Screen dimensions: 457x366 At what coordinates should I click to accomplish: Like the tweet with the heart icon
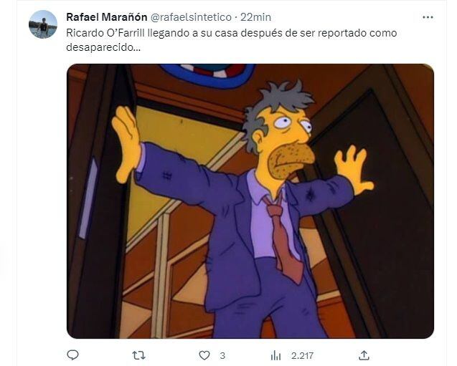tap(204, 355)
